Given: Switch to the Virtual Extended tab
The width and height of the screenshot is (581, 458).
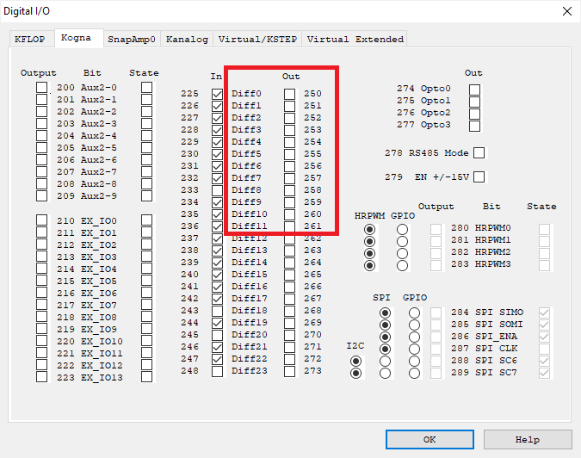Looking at the screenshot, I should click(355, 39).
